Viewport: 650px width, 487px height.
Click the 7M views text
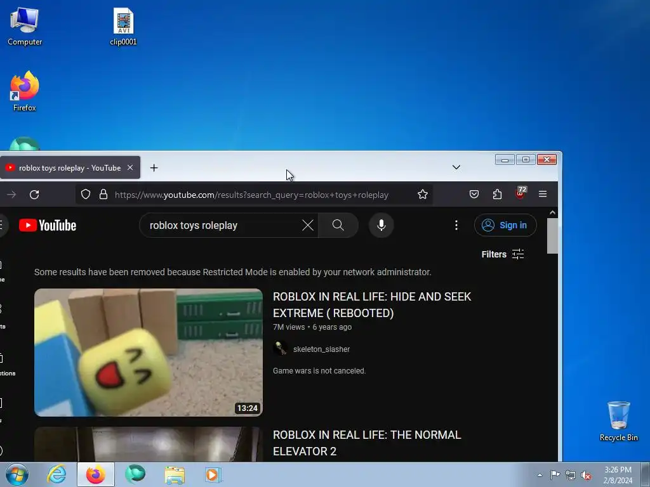pyautogui.click(x=289, y=327)
